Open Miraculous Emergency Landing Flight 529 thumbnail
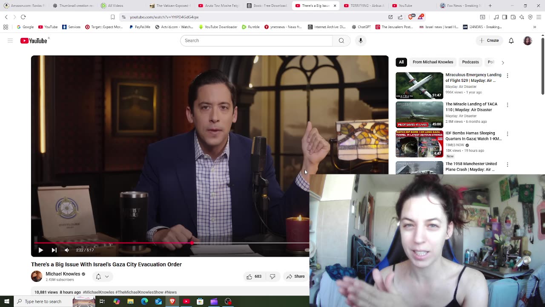Screen dimensions: 545x307 419,86
